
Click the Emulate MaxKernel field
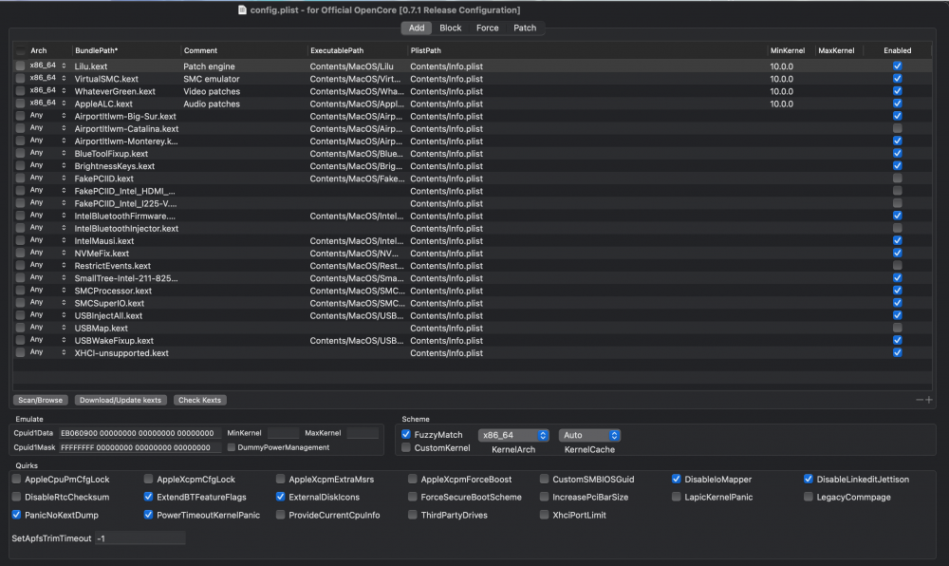[363, 433]
